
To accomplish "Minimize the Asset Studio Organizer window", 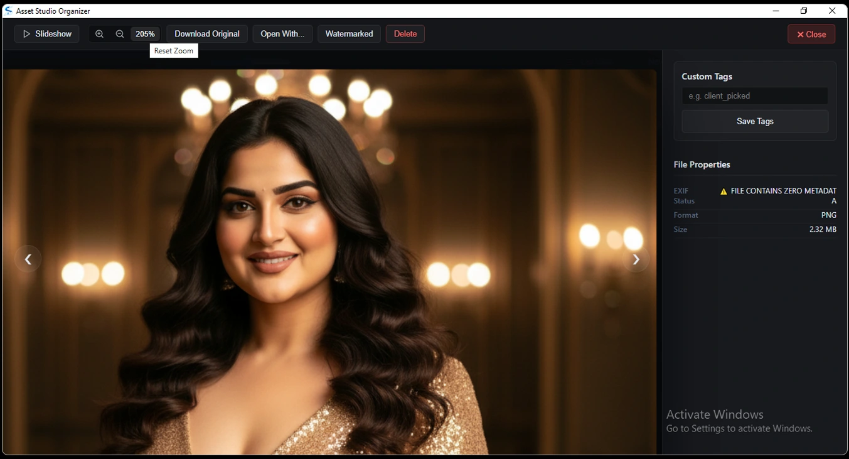I will pyautogui.click(x=776, y=11).
